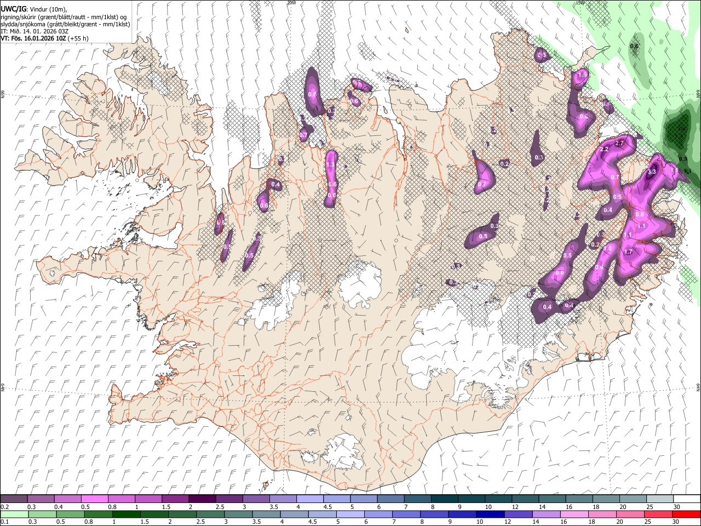Click the 1.0 snowfall value label
The height and width of the screenshot is (526, 701).
(607, 248)
